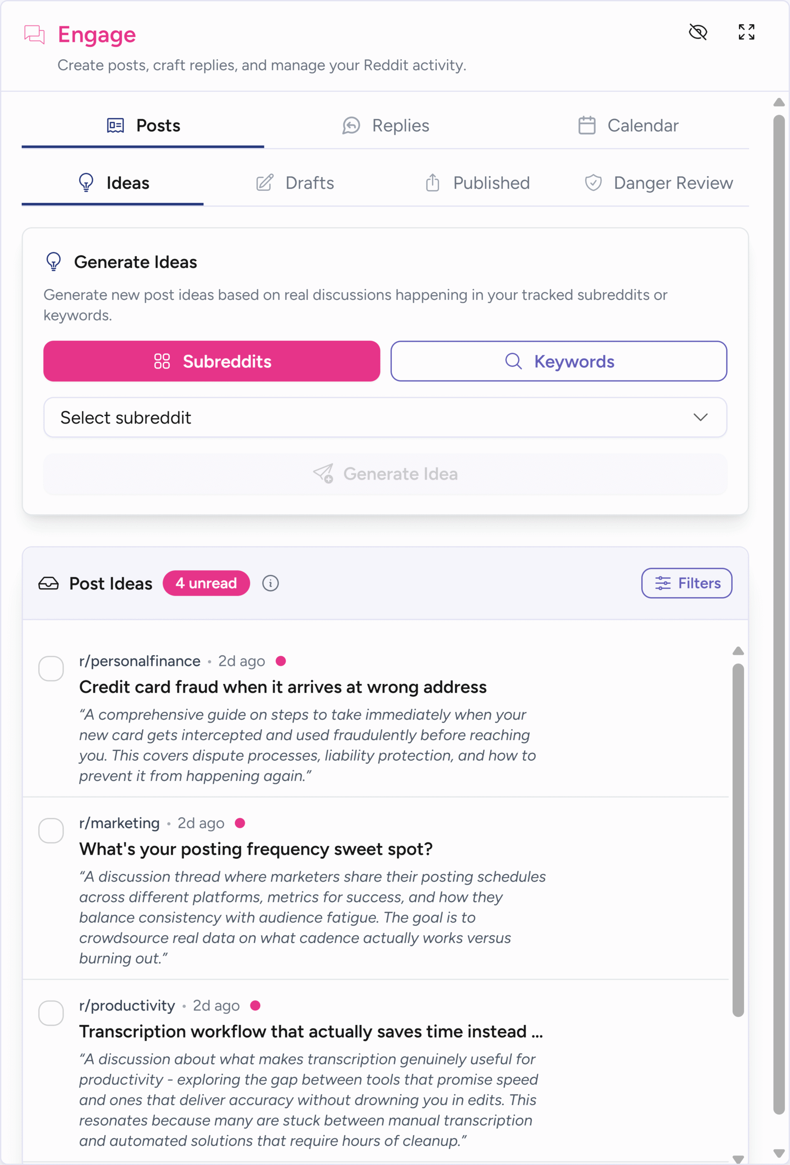Viewport: 790px width, 1165px height.
Task: Click the 4 unread badge
Action: pos(206,583)
